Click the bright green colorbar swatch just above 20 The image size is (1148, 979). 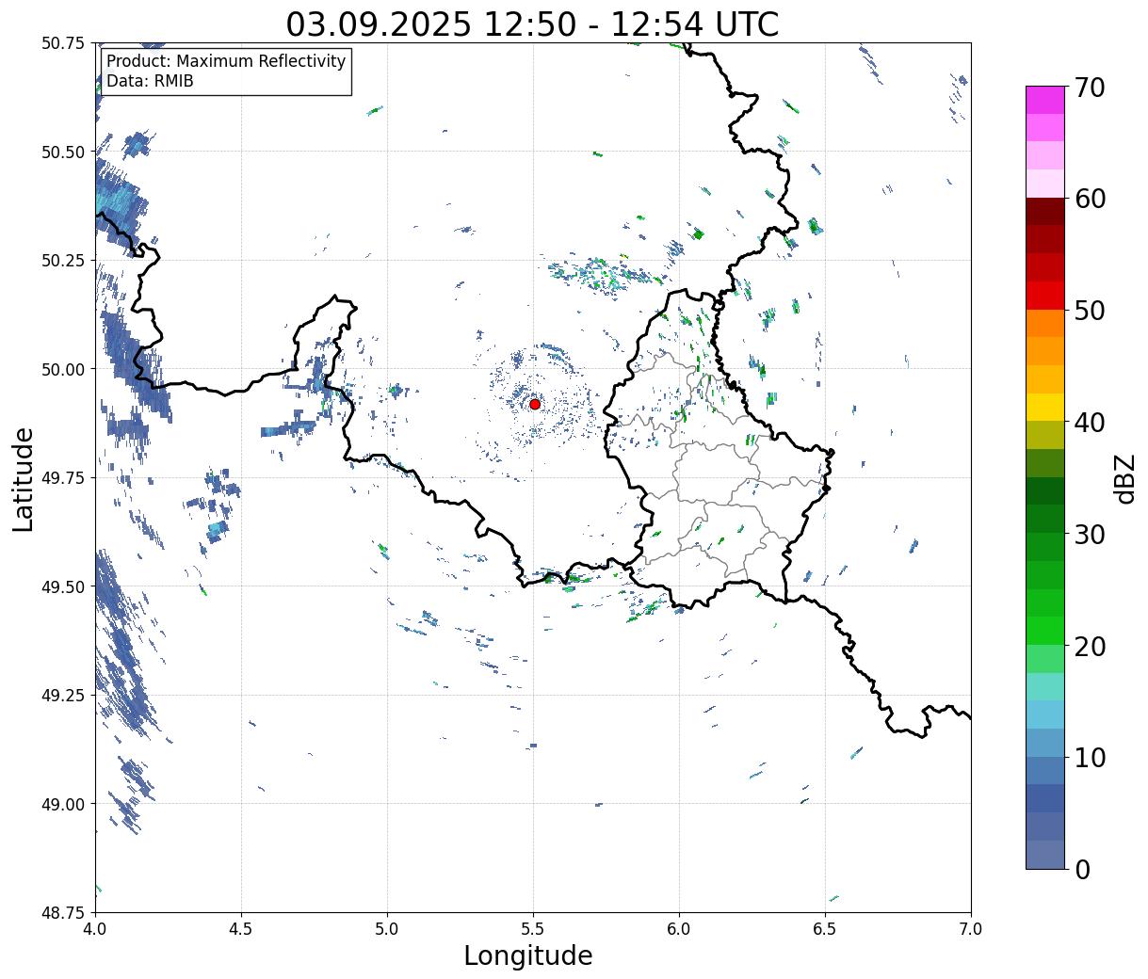[1045, 631]
